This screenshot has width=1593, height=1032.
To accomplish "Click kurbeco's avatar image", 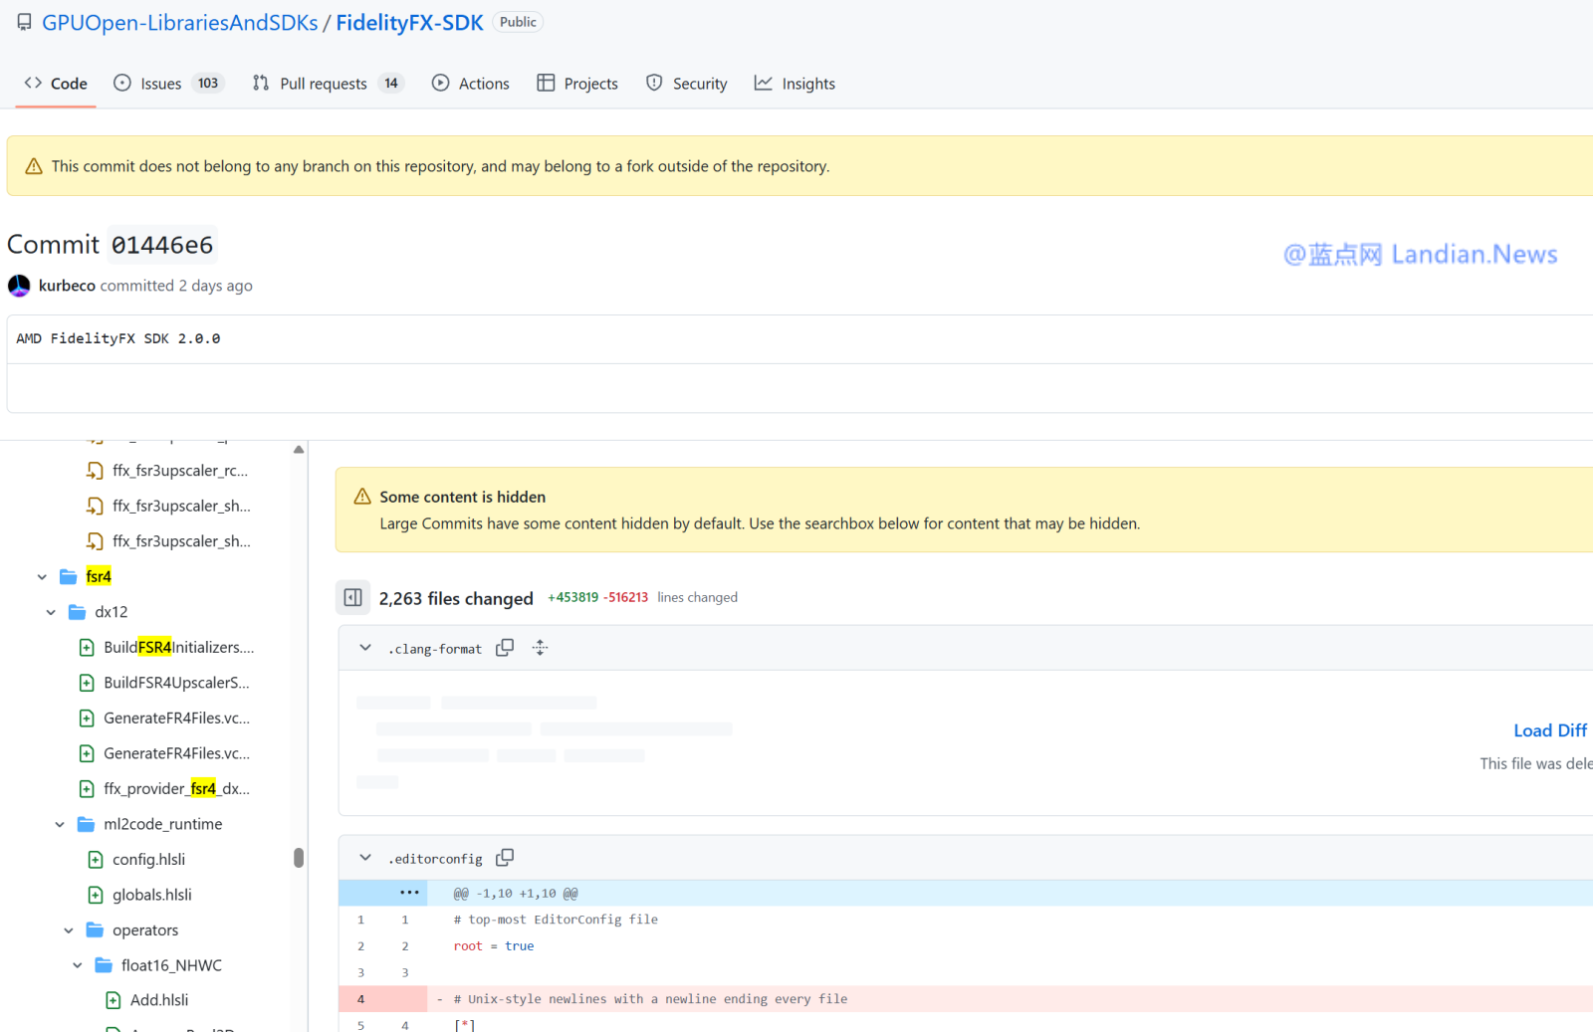I will coord(19,286).
